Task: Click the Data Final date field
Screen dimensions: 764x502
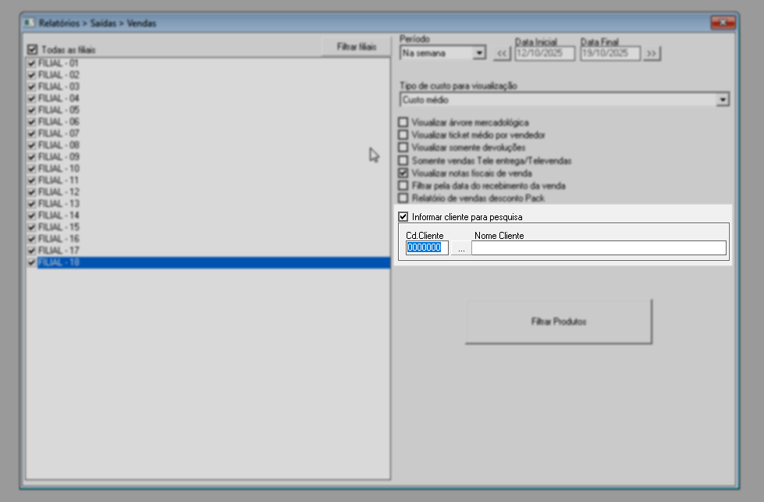Action: pyautogui.click(x=610, y=53)
